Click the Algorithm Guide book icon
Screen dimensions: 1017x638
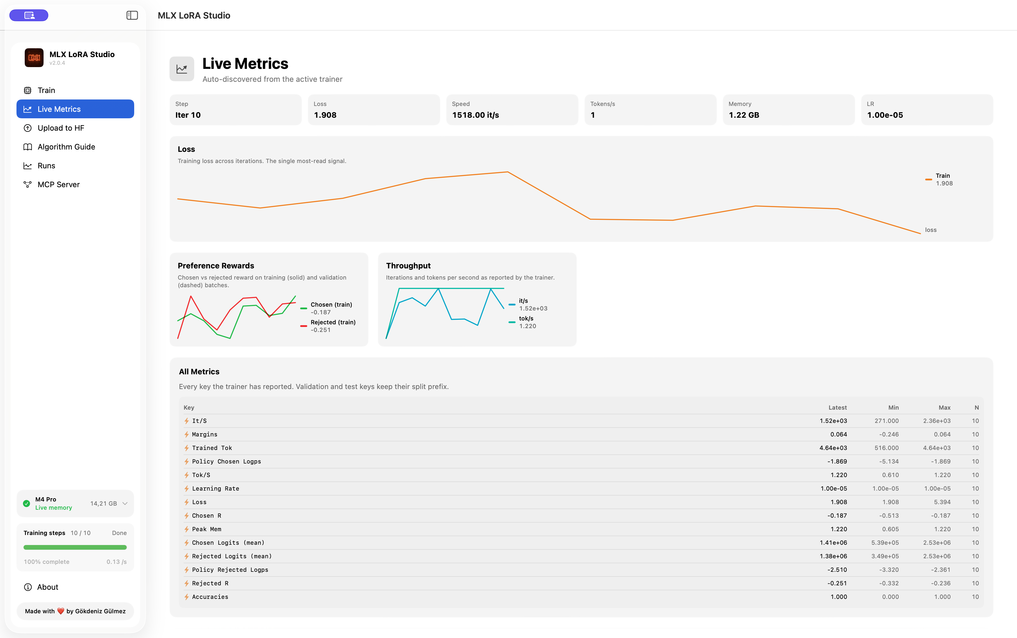pyautogui.click(x=27, y=147)
